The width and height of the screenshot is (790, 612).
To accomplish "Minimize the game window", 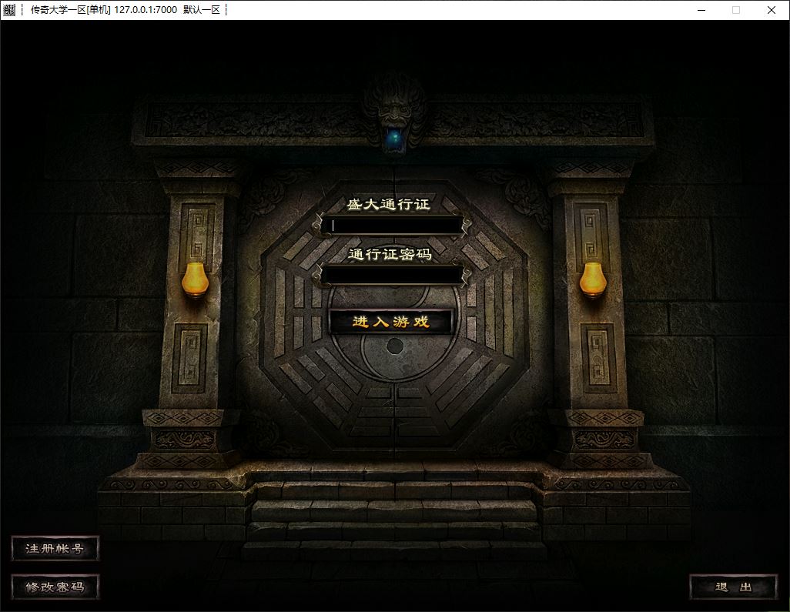I will click(701, 10).
